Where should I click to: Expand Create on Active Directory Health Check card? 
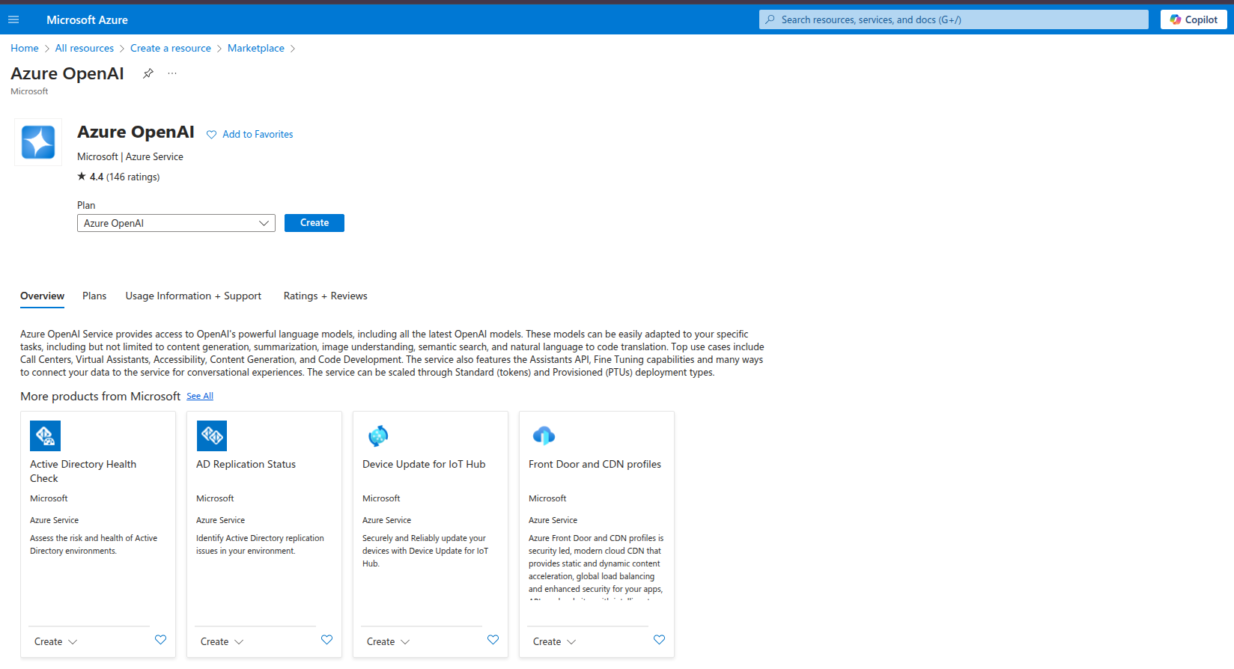(x=56, y=642)
